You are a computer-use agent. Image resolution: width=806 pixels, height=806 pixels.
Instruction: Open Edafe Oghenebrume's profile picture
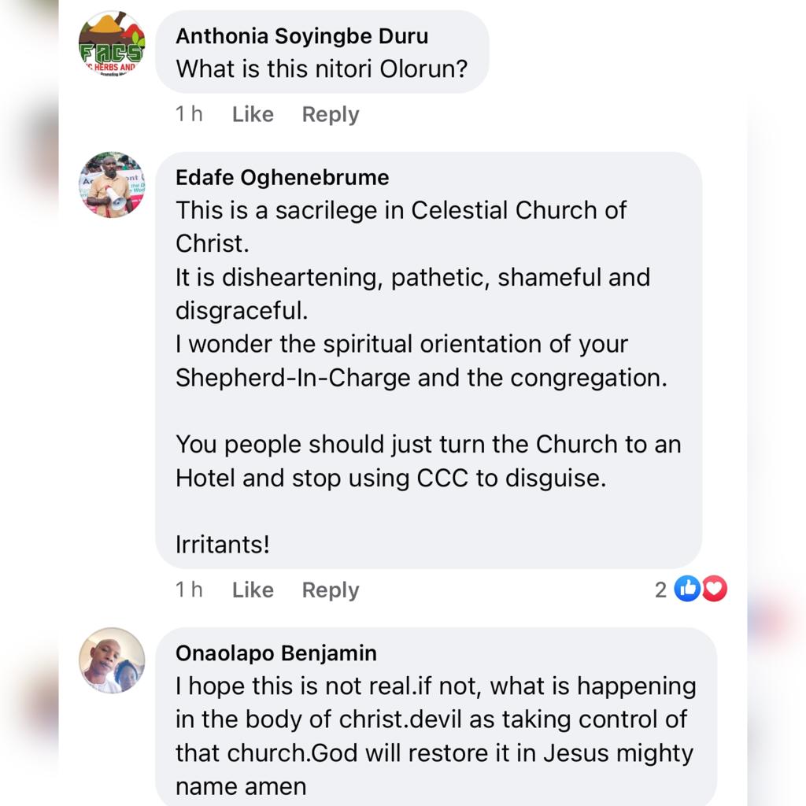click(x=112, y=184)
